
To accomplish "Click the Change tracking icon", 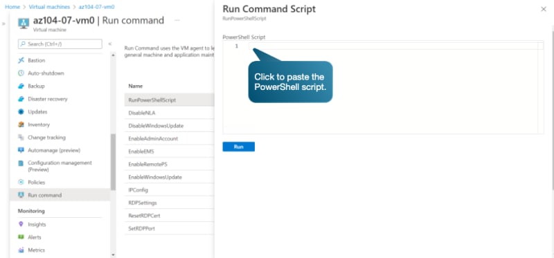I will tap(21, 138).
